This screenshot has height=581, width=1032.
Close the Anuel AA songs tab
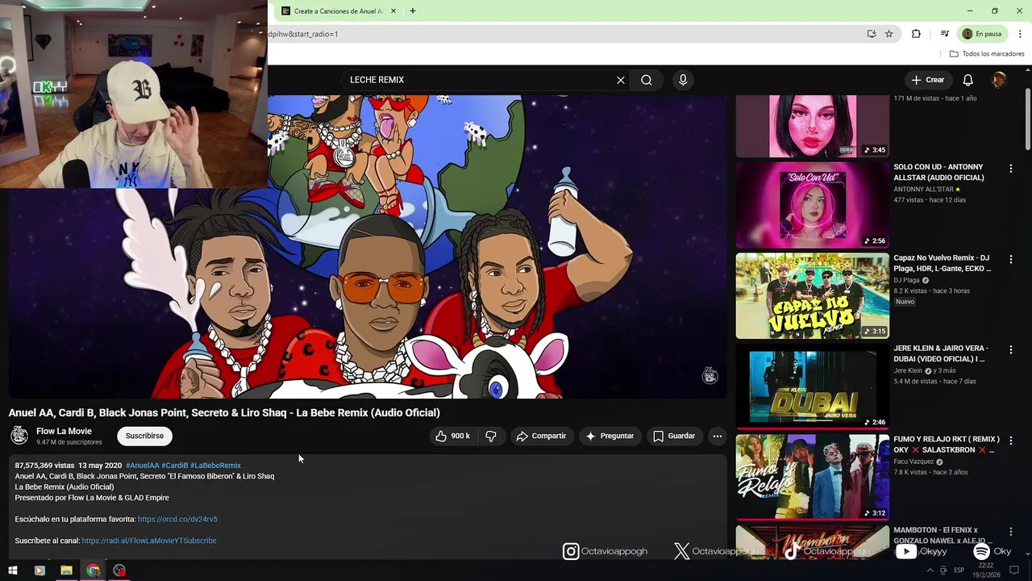tap(393, 11)
